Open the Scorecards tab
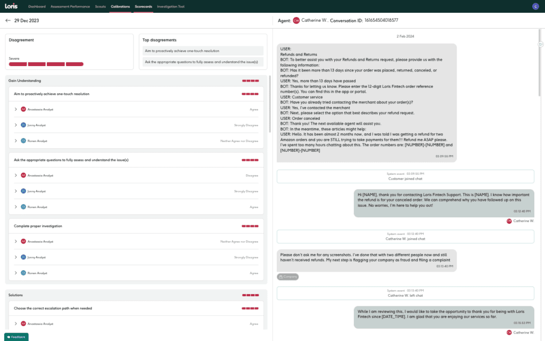This screenshot has height=341, width=545. click(x=143, y=6)
